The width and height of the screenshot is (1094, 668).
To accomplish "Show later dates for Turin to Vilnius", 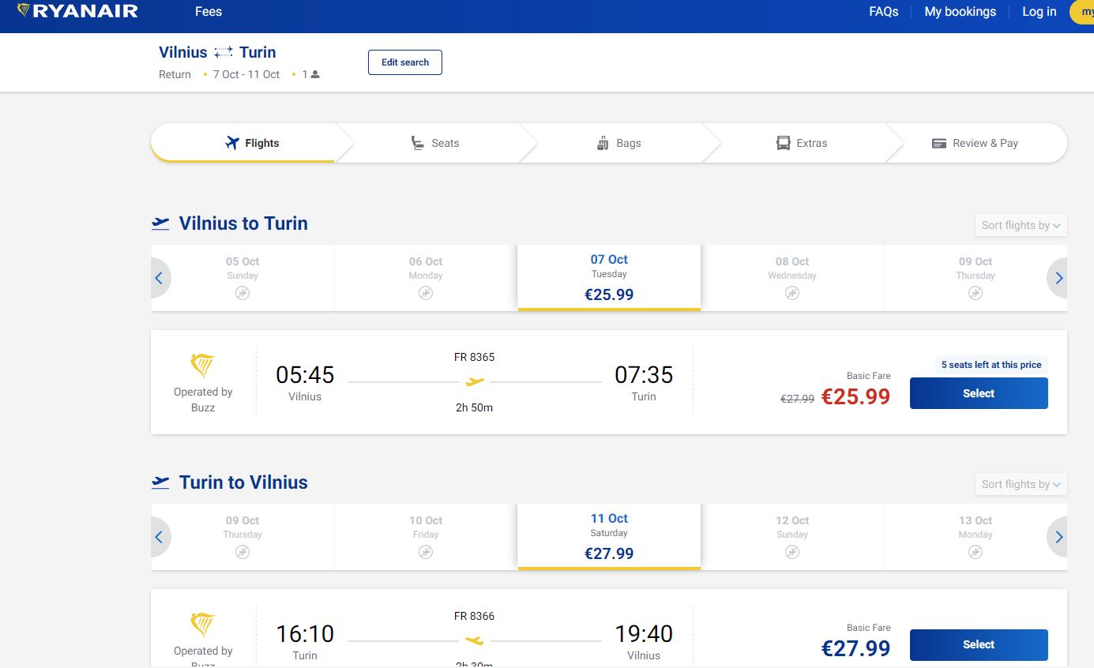I will 1058,537.
